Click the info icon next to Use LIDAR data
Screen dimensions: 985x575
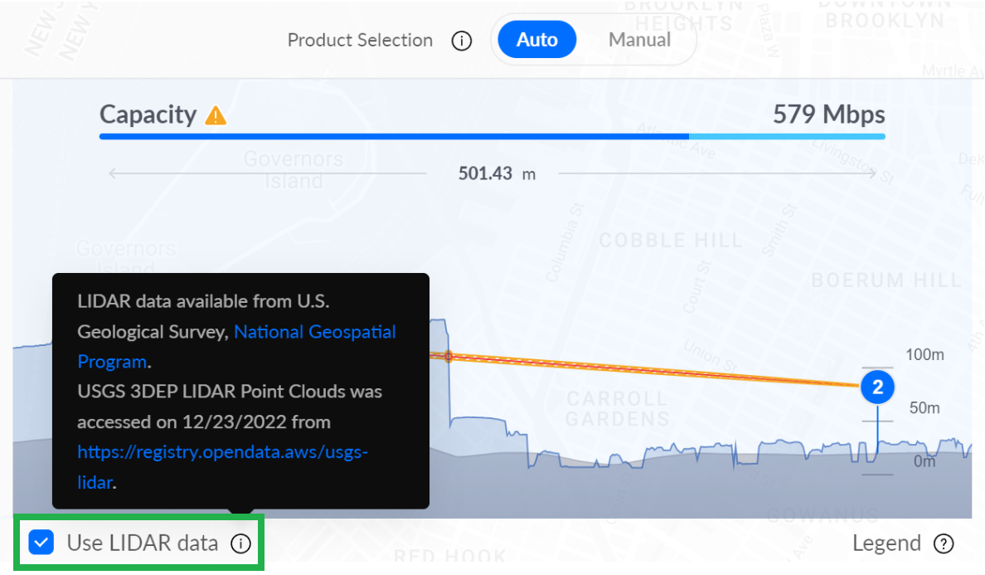point(240,543)
